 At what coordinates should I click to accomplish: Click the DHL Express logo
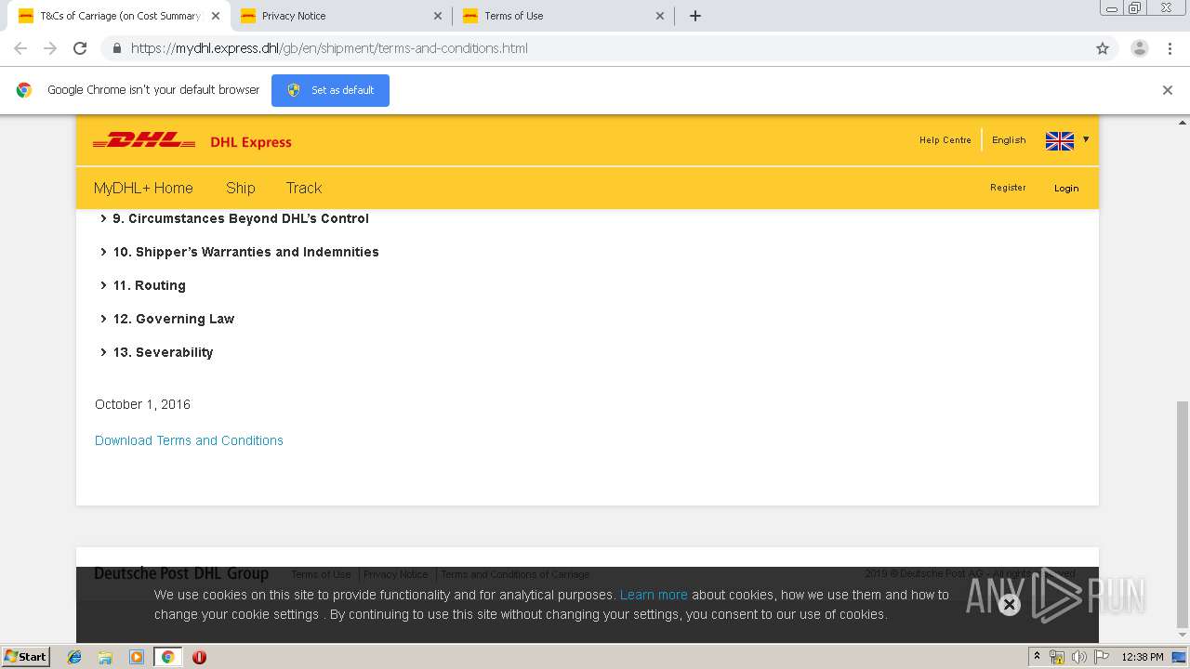click(x=192, y=141)
